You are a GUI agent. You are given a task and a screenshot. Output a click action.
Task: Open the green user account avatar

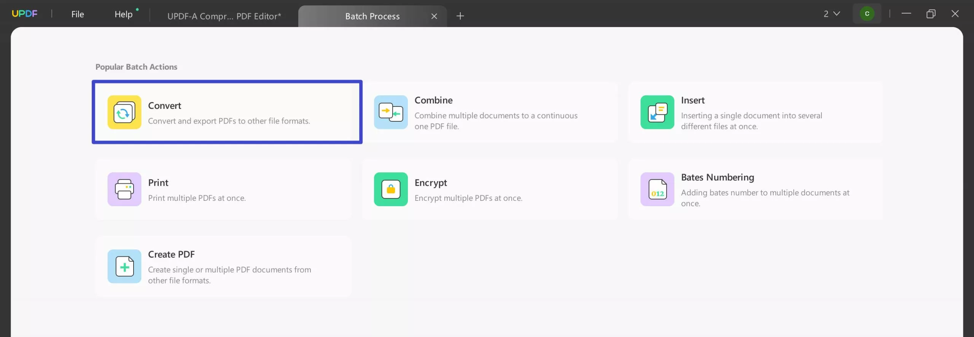(867, 14)
